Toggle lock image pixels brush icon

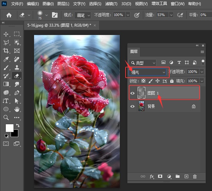click(x=150, y=81)
